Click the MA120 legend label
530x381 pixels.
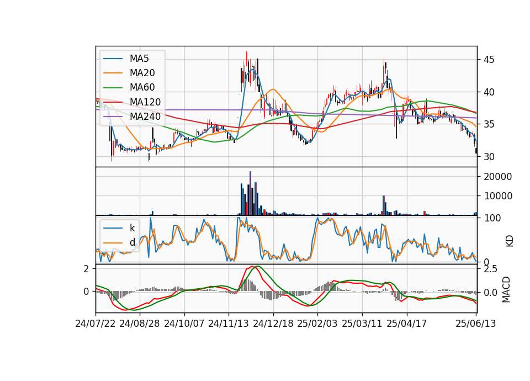point(145,102)
